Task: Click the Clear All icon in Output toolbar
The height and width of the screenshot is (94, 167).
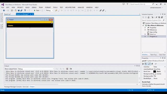Action: (67, 69)
